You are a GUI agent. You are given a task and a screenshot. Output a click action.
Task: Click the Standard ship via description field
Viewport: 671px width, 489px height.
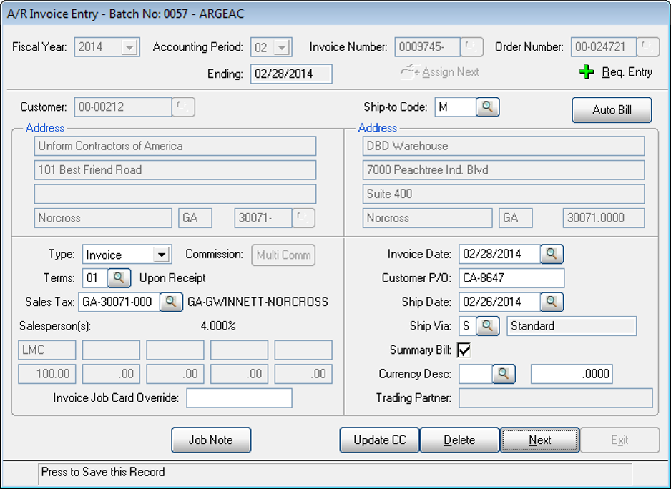pos(572,326)
